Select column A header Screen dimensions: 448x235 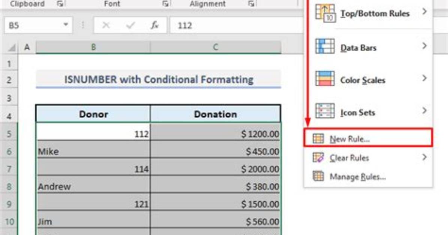pos(27,47)
